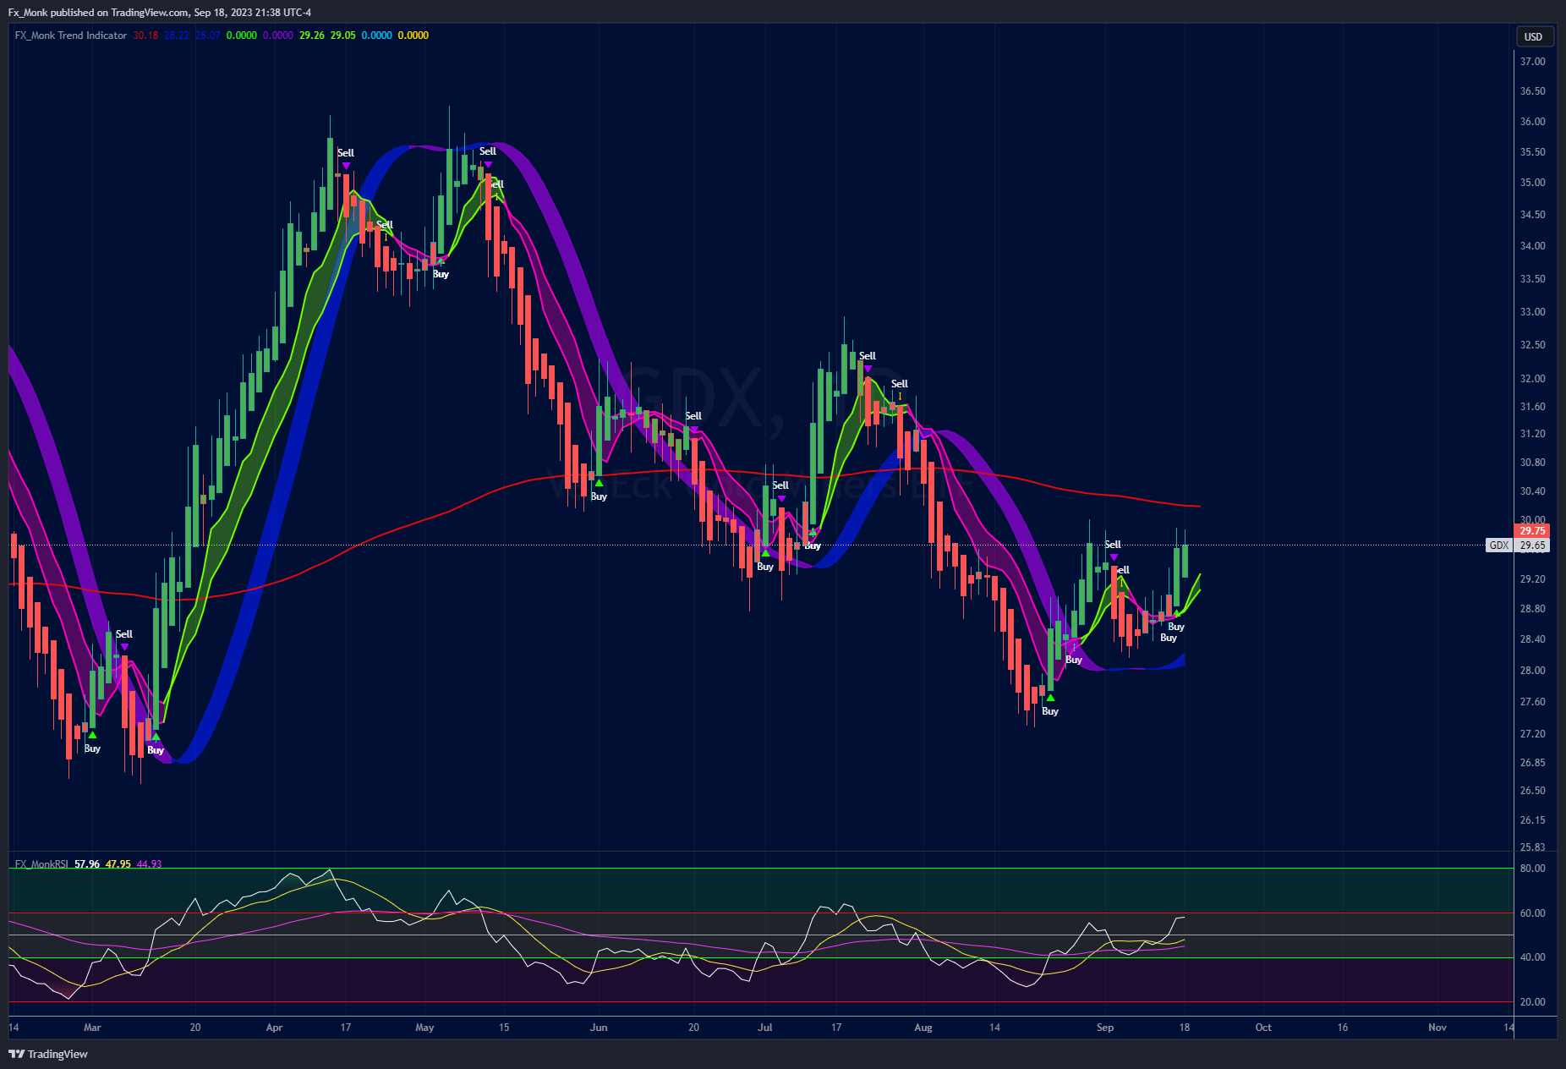Click the 28.07 legend value

click(208, 36)
